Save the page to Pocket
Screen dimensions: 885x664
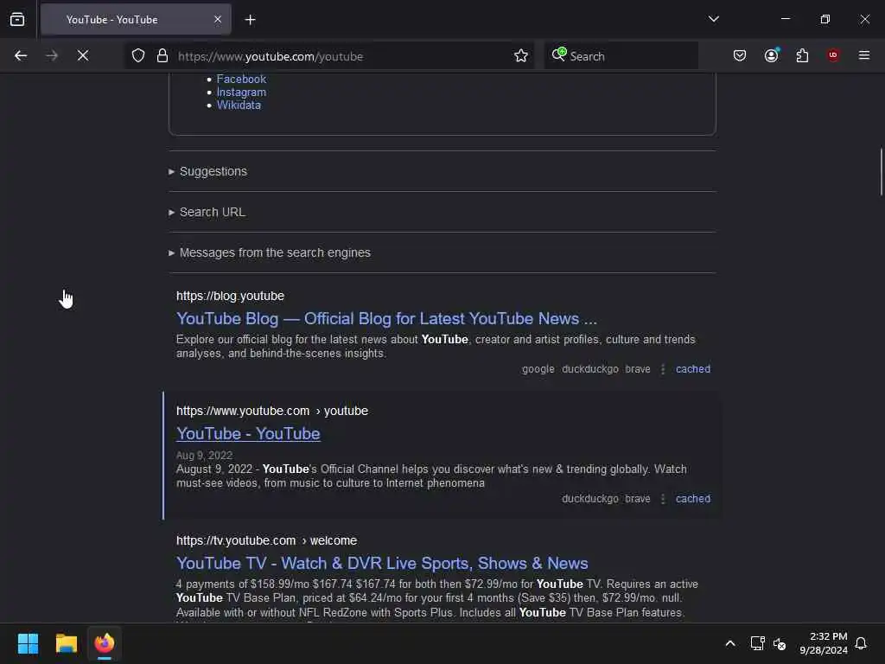click(x=740, y=56)
